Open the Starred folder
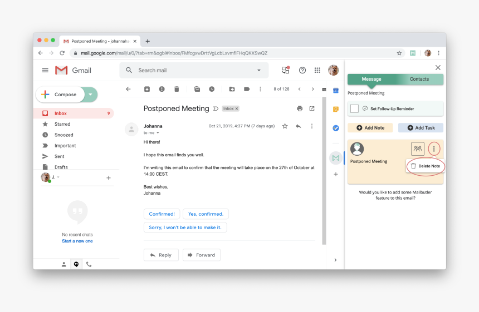Viewport: 479px width, 312px height. pyautogui.click(x=74, y=124)
